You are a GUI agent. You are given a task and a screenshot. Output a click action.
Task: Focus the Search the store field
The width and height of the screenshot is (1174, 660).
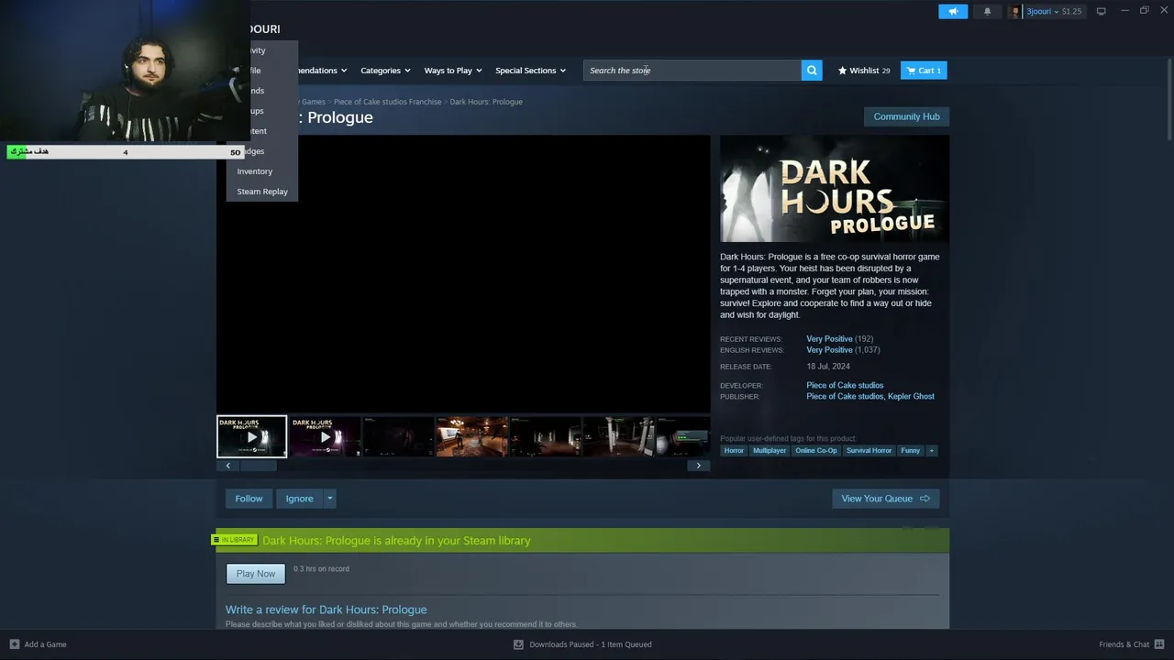point(692,71)
